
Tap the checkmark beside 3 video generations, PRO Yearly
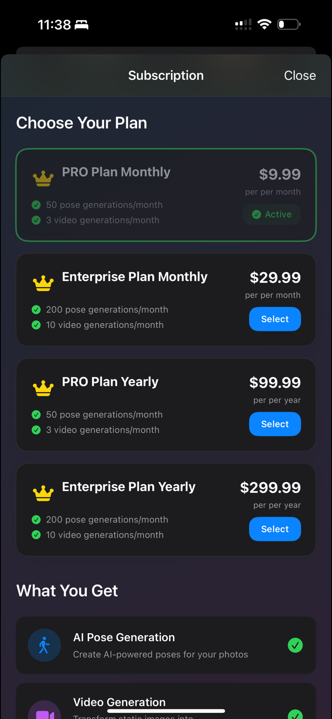36,430
